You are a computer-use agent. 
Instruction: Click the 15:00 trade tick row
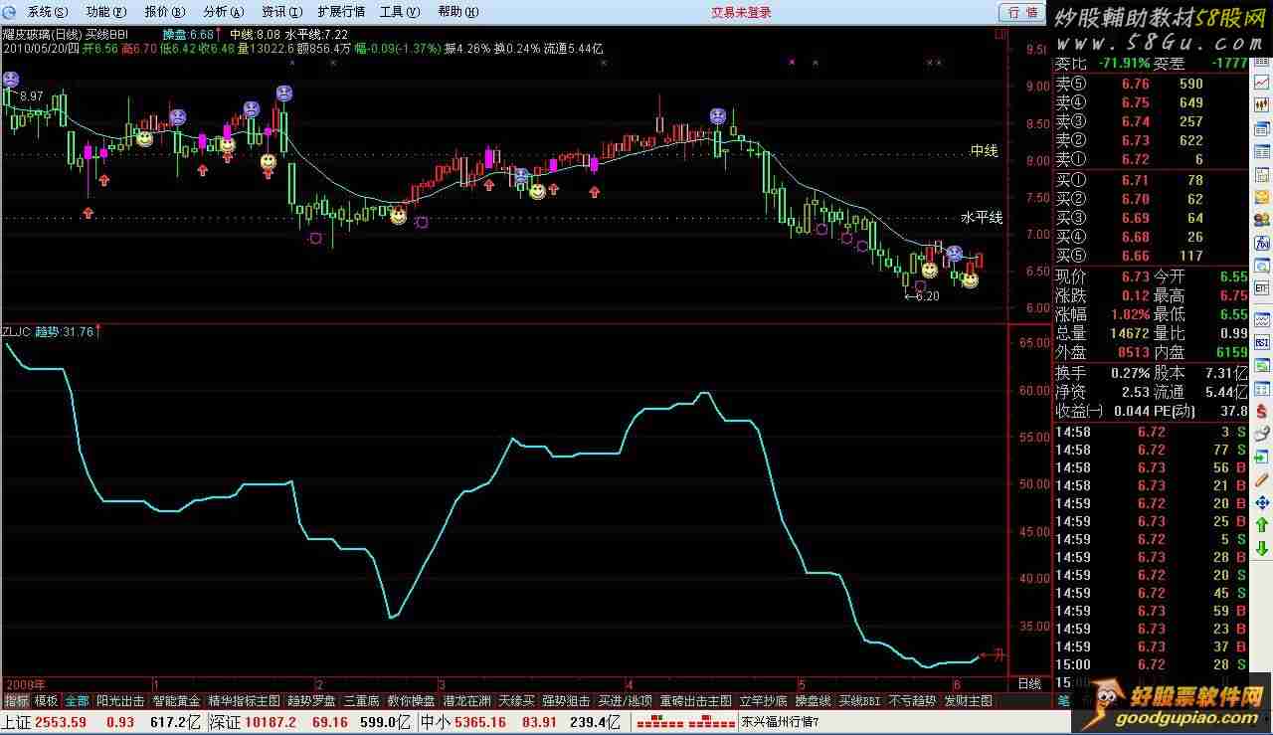tap(1152, 664)
